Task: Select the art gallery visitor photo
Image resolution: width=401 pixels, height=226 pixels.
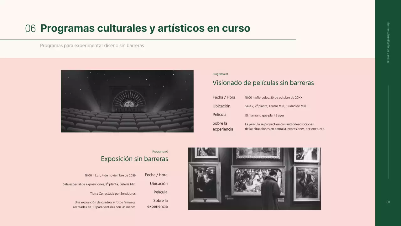Action: 254,179
